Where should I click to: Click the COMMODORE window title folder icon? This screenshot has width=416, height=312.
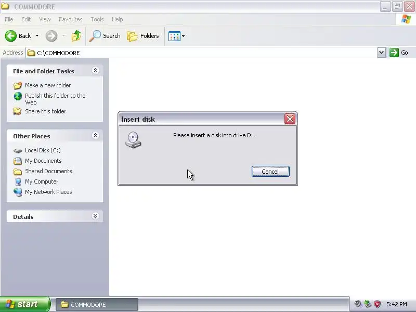pos(5,6)
